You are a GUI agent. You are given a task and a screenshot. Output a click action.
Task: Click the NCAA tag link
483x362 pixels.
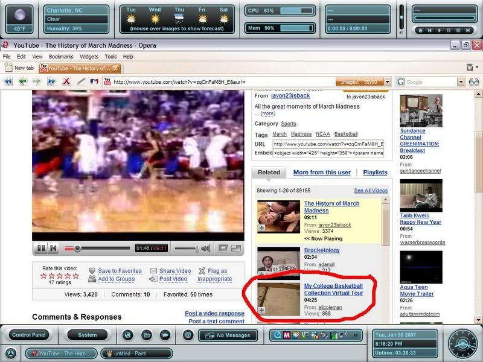(x=323, y=134)
